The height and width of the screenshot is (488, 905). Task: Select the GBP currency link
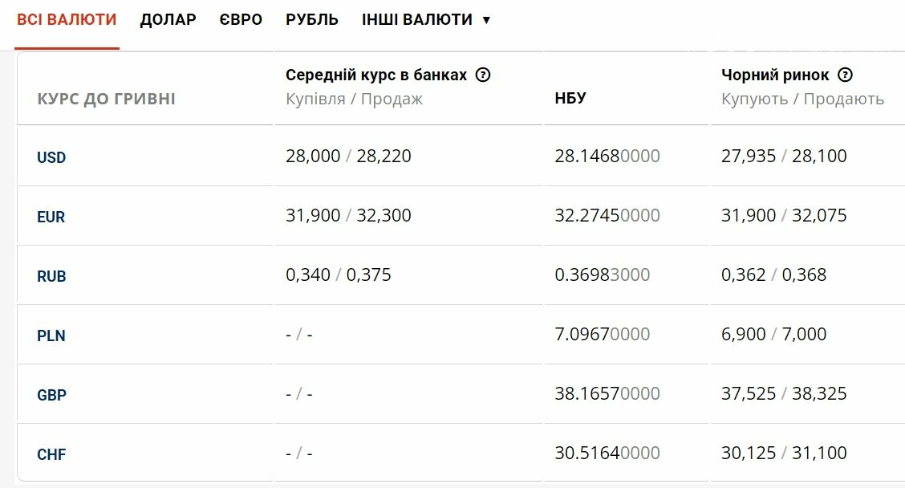coord(51,396)
